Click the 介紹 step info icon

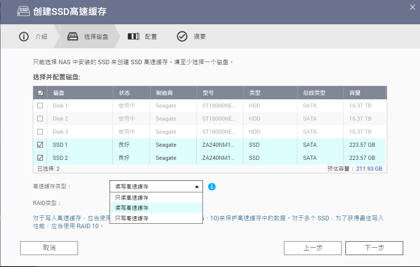(24, 37)
